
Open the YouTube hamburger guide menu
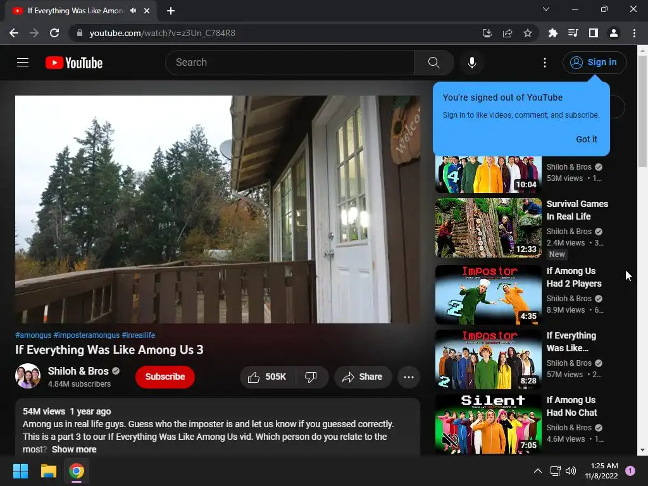point(23,63)
